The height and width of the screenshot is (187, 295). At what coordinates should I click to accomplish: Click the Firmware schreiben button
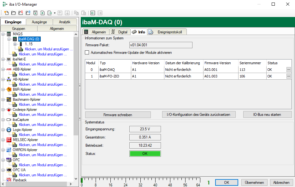[x=118, y=115]
